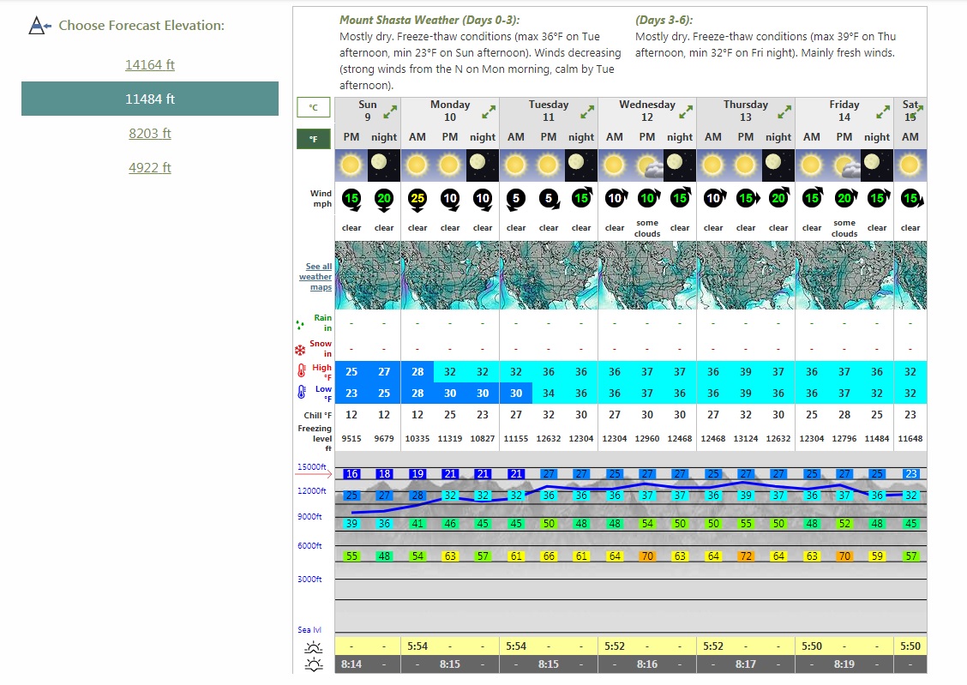Click the Thursday night 20 mph wind icon

(779, 198)
